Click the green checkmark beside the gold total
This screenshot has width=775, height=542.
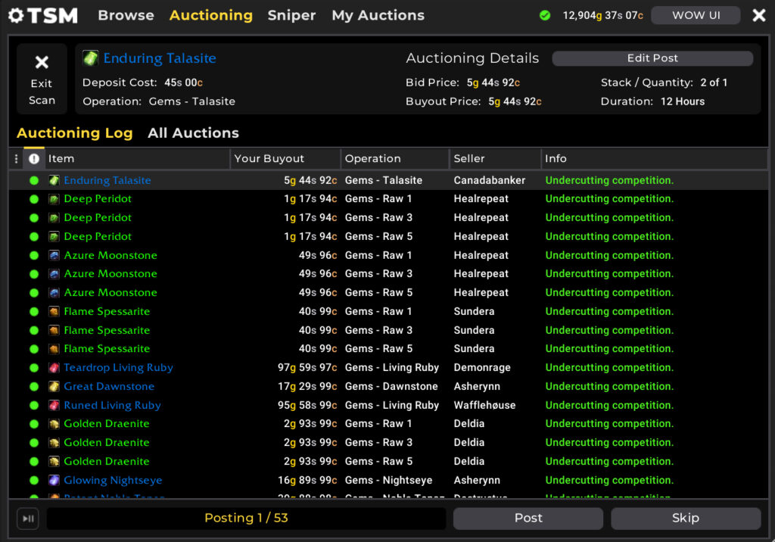click(546, 14)
